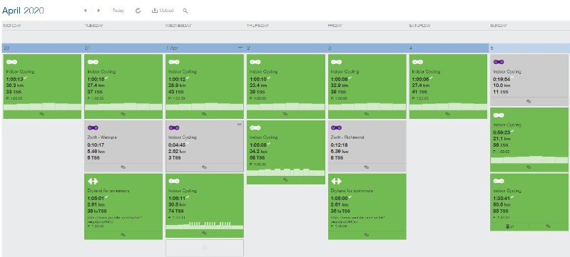Viewport: 570px width, 257px height.
Task: Click purple bike icon on Zwift - Watopia
Action: pyautogui.click(x=93, y=127)
